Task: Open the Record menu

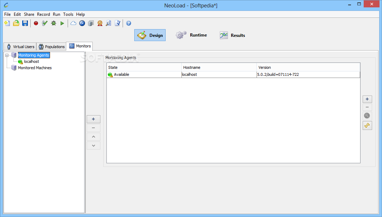Action: pos(43,14)
